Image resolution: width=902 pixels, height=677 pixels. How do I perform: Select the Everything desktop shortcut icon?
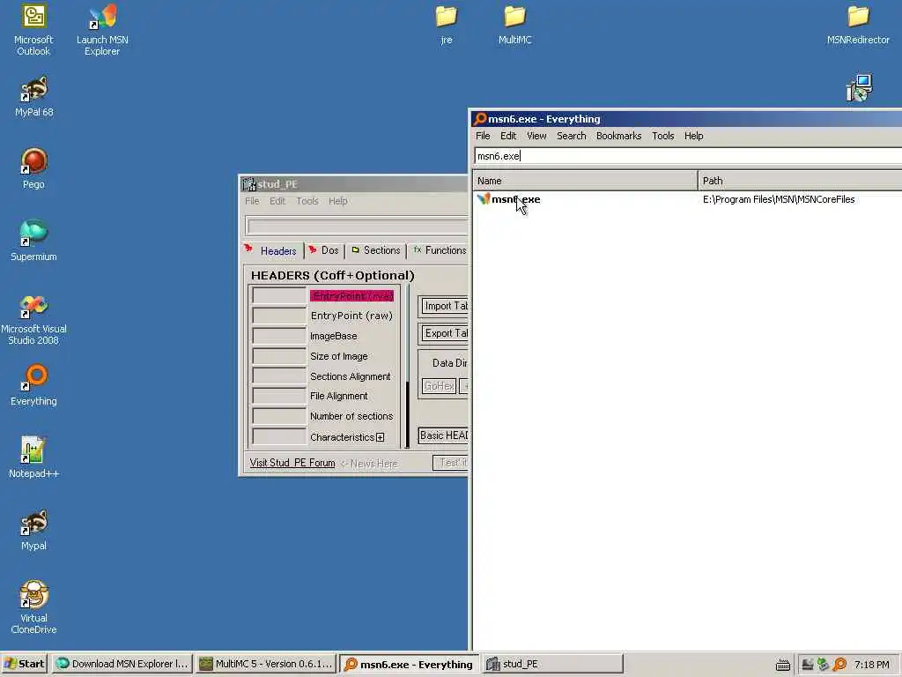pyautogui.click(x=34, y=384)
